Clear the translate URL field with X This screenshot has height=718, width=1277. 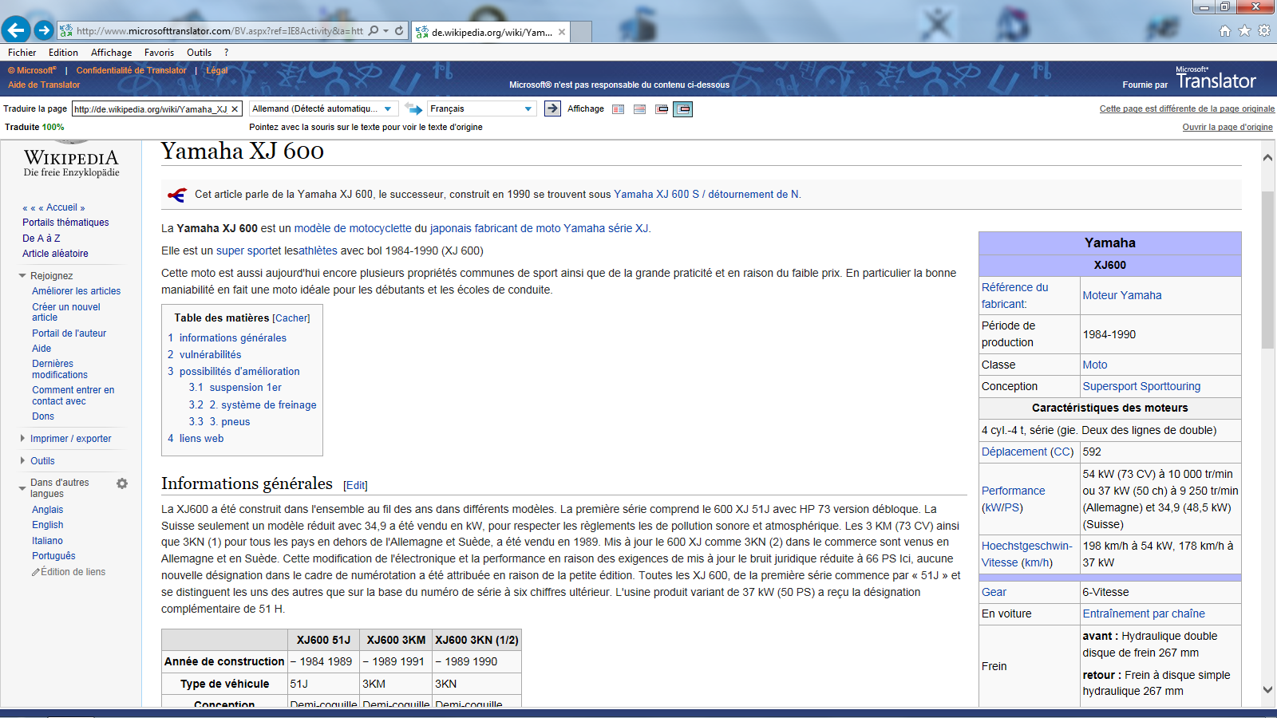pyautogui.click(x=235, y=109)
